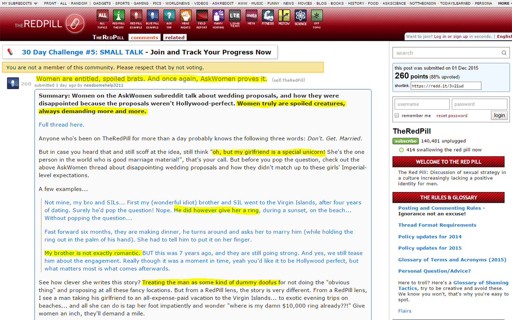
Task: Select the Science atom icon
Action: (x=300, y=16)
